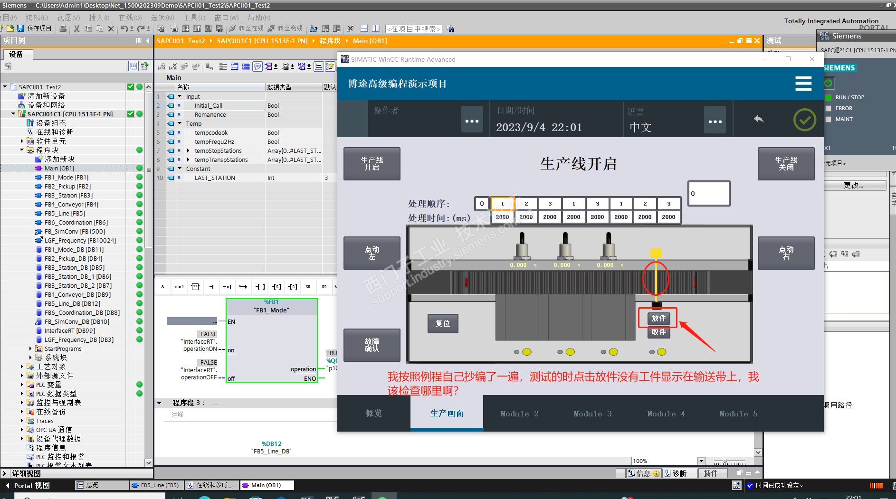
Task: Open the WinCC runtime hamburger menu
Action: (x=803, y=84)
